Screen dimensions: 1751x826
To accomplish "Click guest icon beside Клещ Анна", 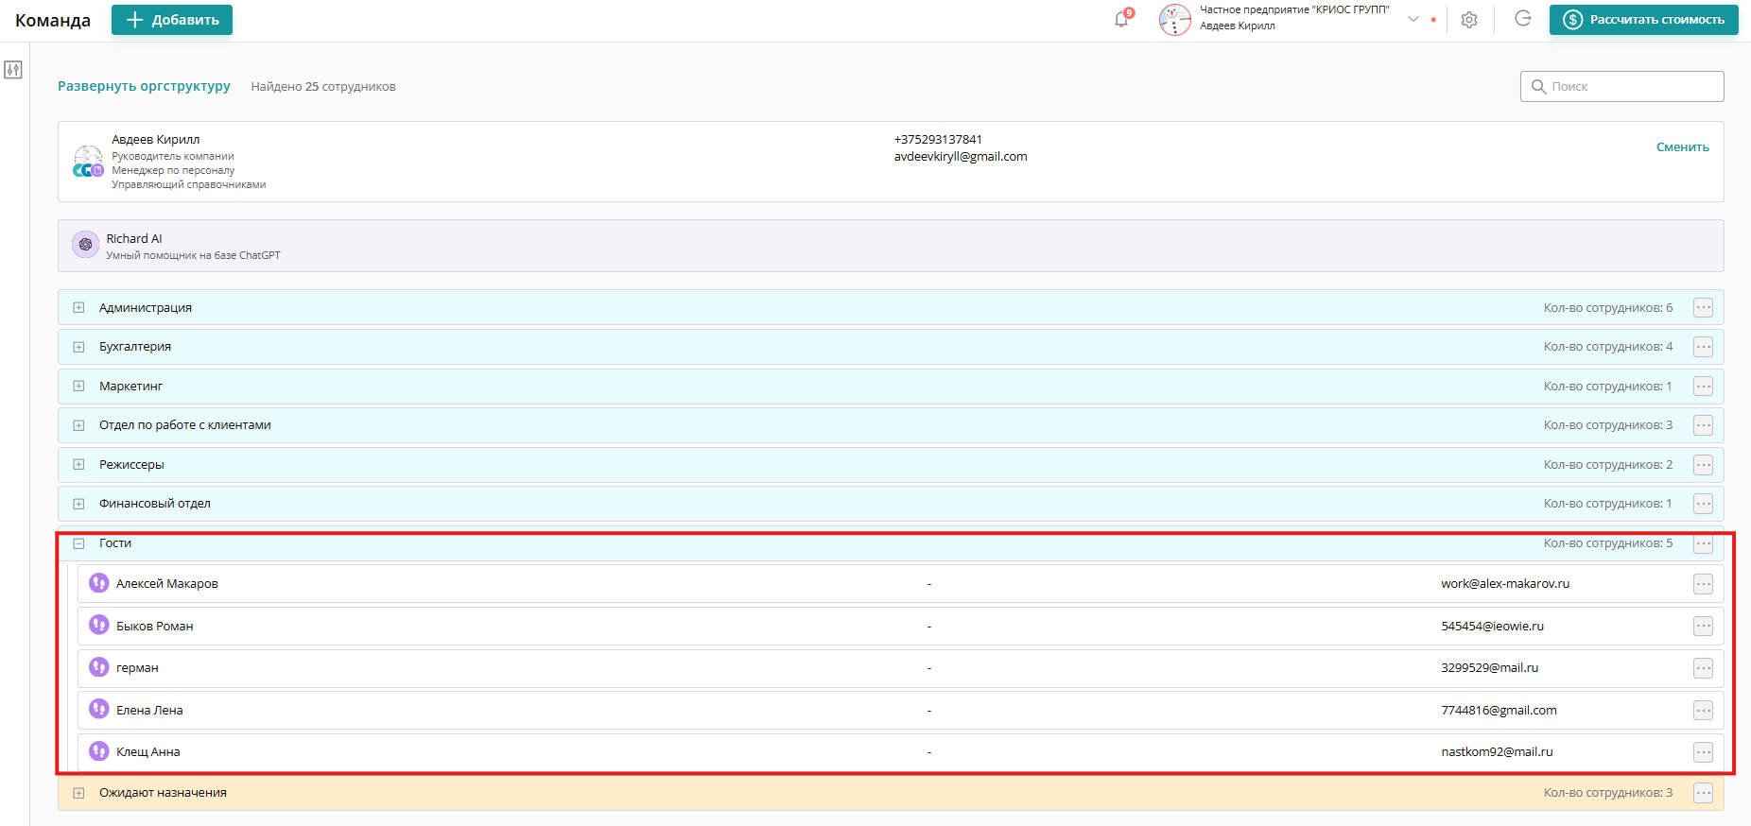I will click(98, 751).
